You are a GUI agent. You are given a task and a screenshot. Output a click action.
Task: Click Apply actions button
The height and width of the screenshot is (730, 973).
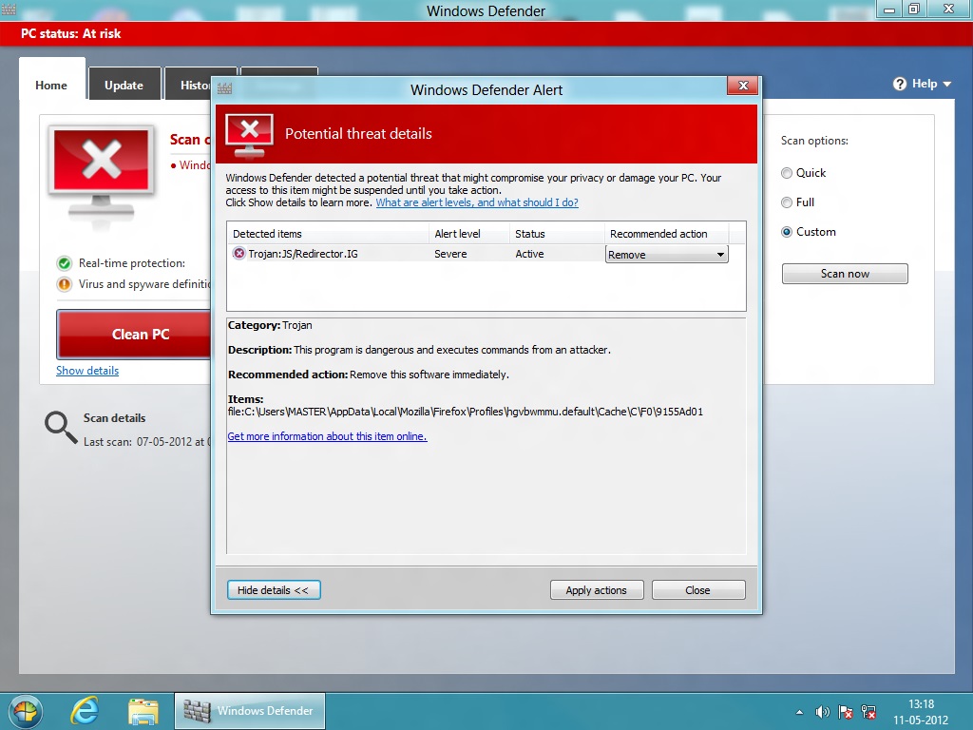click(x=597, y=590)
